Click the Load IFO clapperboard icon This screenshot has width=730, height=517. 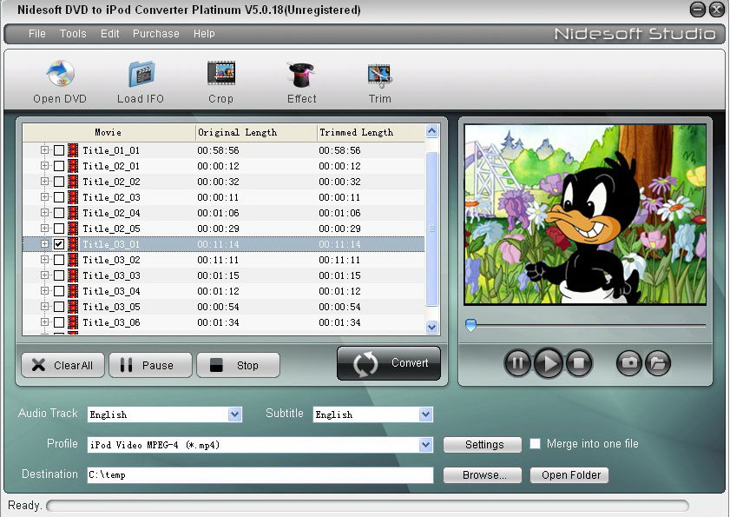click(x=141, y=75)
